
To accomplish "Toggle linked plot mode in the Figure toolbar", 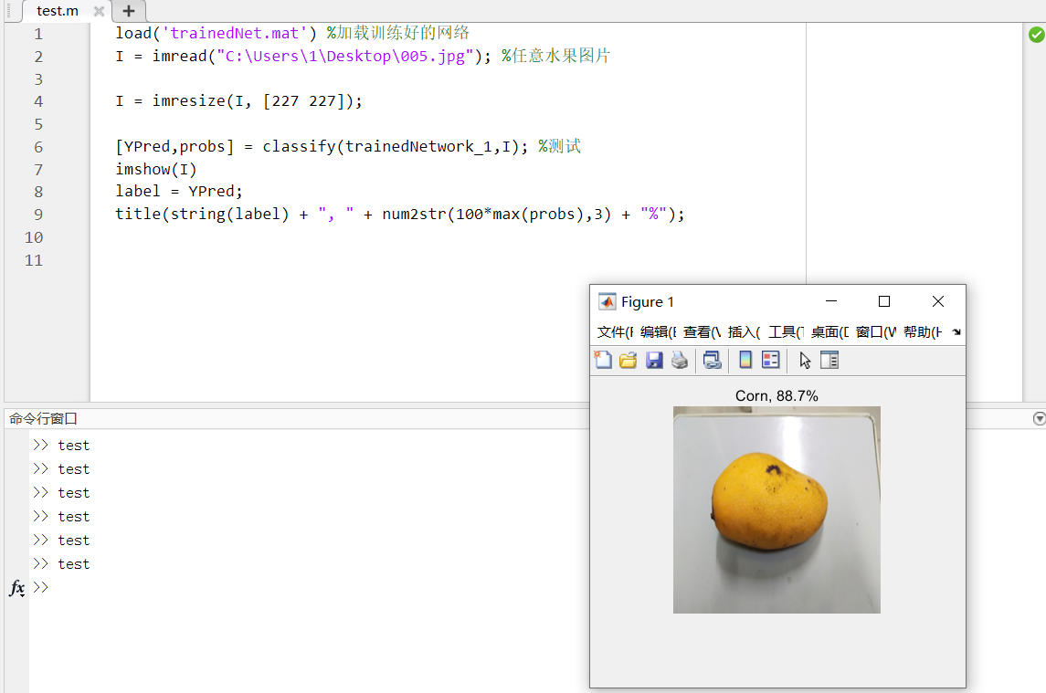I will pyautogui.click(x=712, y=360).
